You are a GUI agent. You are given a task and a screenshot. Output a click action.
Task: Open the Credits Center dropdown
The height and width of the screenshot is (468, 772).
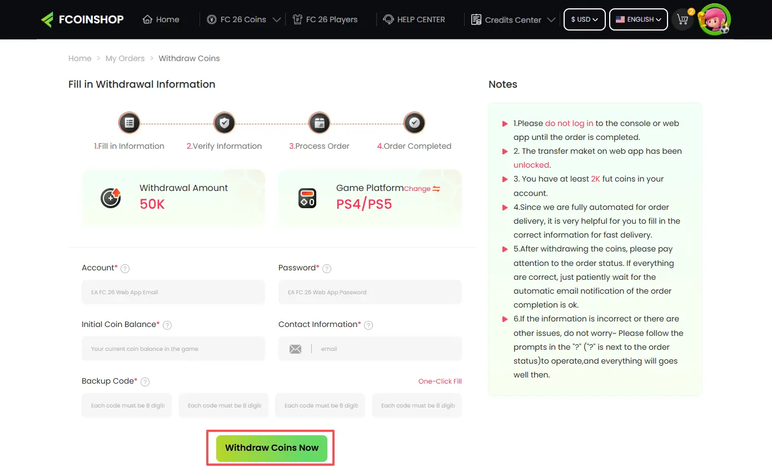tap(512, 19)
